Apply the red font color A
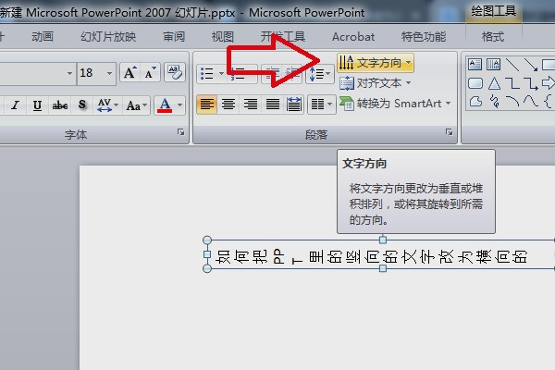 (165, 105)
